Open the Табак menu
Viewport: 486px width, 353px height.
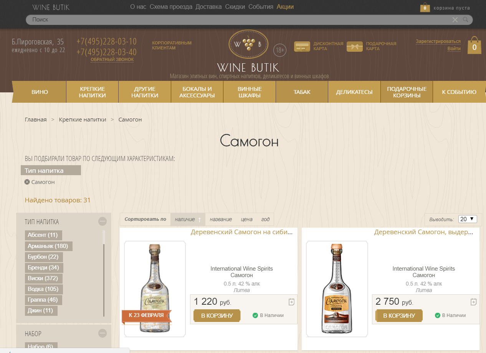click(302, 92)
